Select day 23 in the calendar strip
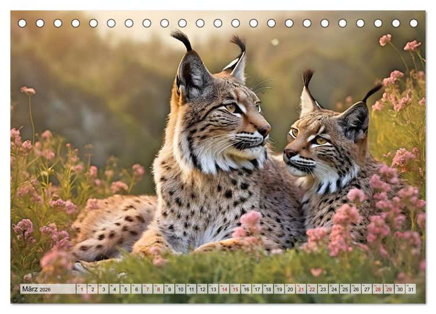Viewport: 436px width, 314px height. 323,289
